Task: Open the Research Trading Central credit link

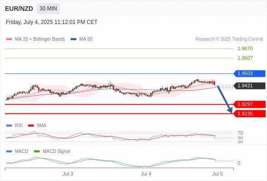Action: click(x=229, y=39)
